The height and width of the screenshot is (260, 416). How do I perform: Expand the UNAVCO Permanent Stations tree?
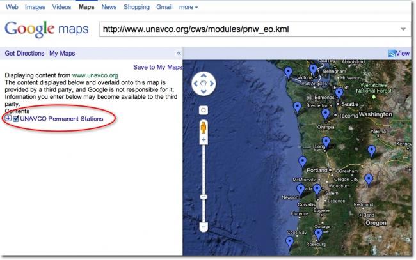tap(8, 119)
